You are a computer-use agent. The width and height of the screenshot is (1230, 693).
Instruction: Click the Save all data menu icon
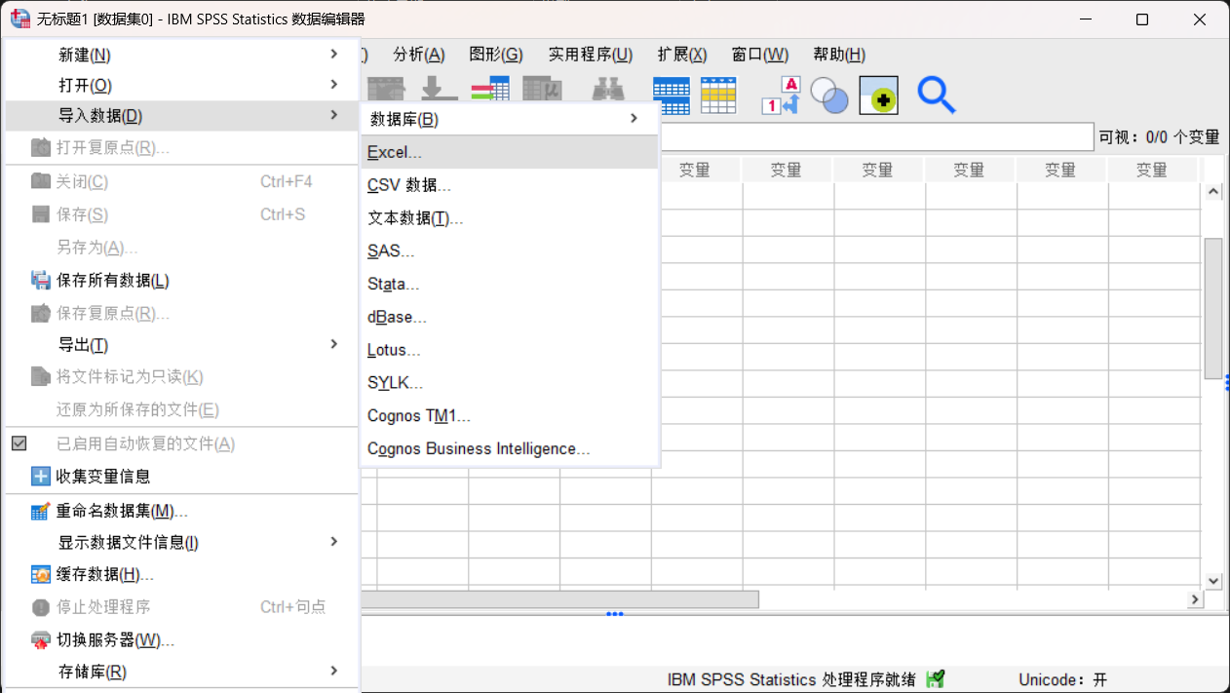tap(41, 280)
